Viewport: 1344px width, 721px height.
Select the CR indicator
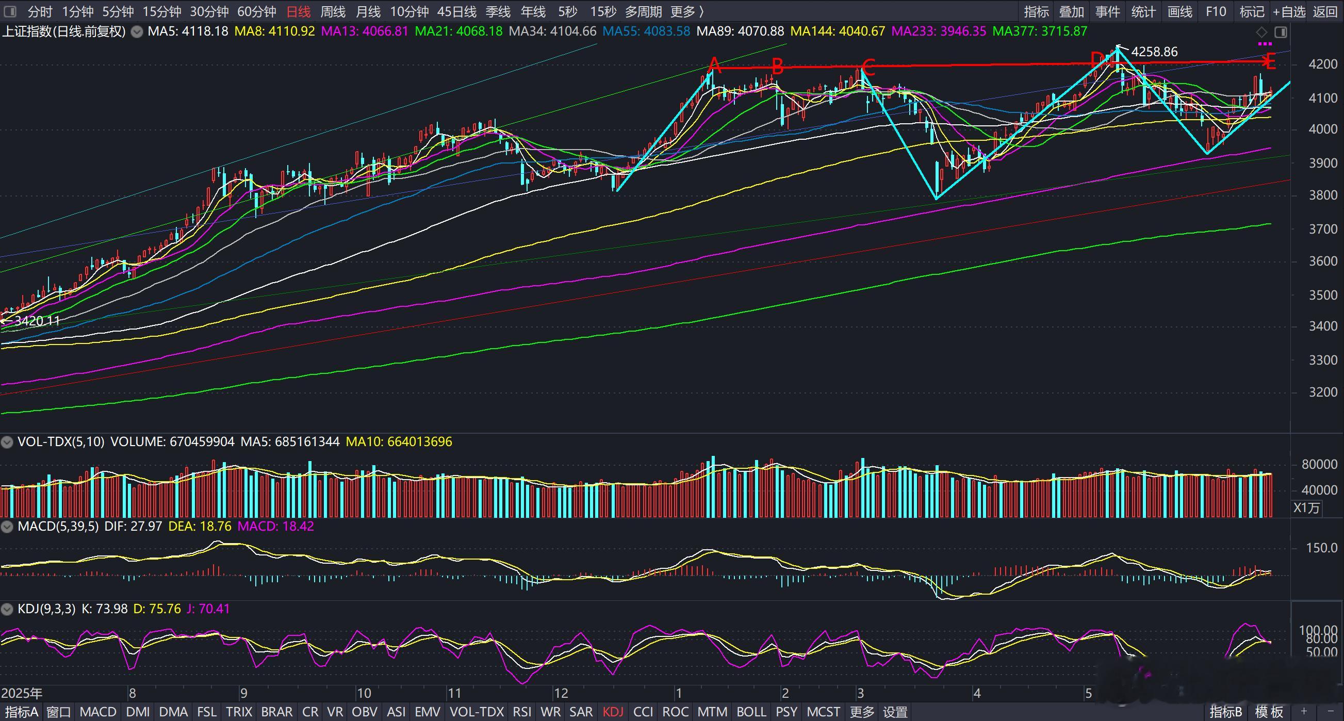[310, 712]
